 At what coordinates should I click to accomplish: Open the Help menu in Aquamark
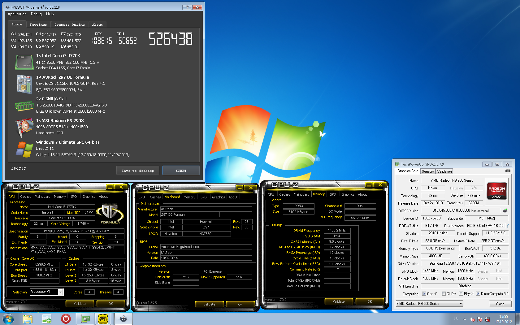pyautogui.click(x=50, y=14)
